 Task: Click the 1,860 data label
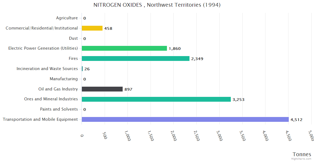click(174, 49)
